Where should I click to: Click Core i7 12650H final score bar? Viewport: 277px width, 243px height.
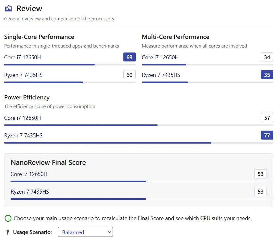point(139,182)
